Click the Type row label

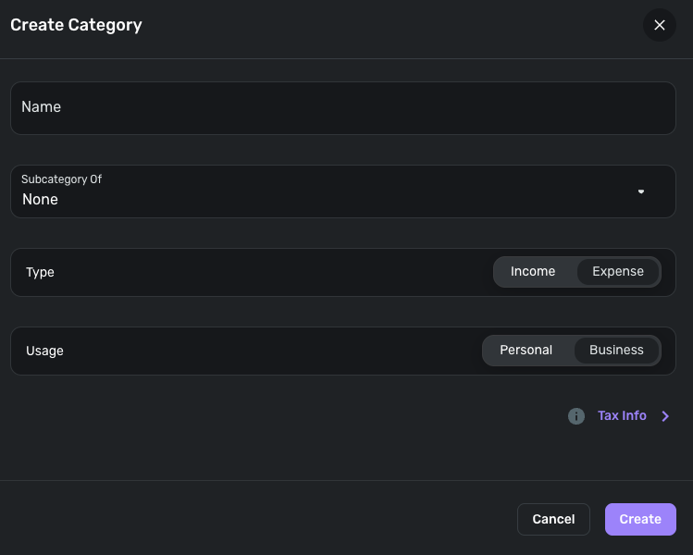[x=41, y=273]
